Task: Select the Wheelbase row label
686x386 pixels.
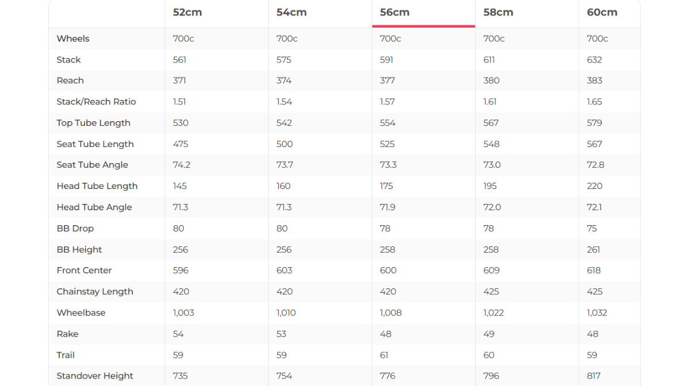Action: pos(81,312)
